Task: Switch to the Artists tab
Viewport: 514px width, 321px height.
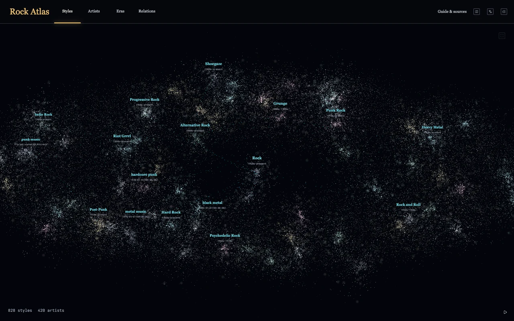Action: 94,11
